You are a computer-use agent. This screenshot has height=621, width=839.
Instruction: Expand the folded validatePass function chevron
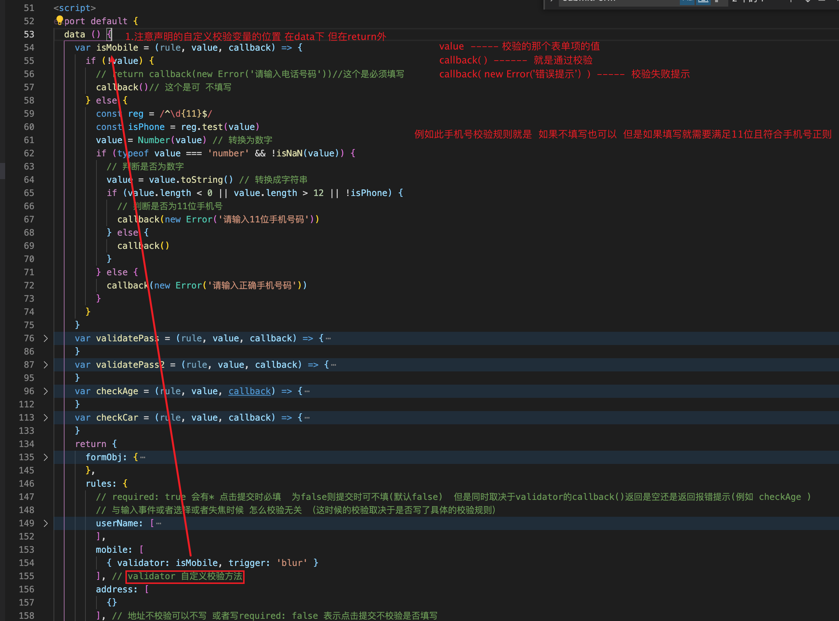(45, 338)
